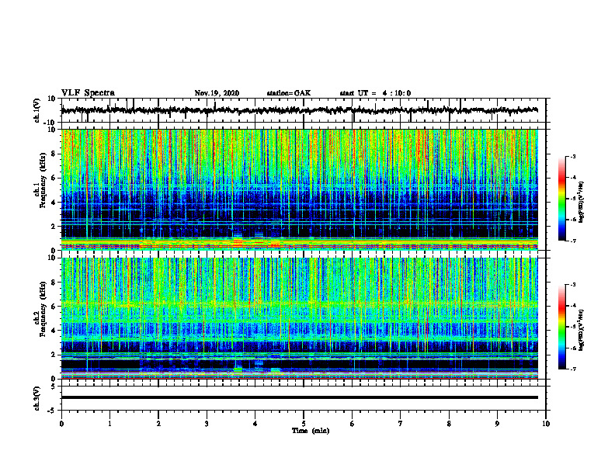The height and width of the screenshot is (475, 615).
Task: Click the "Time (min)" axis label
Action: 311,431
